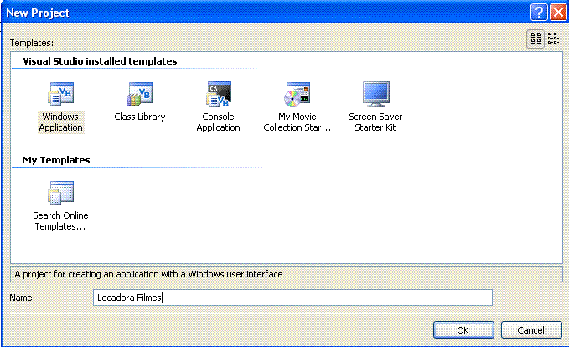This screenshot has height=347, width=569.
Task: Click the New Project title bar
Action: [251, 13]
